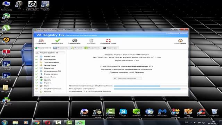Select the Справка row icon

point(41,83)
